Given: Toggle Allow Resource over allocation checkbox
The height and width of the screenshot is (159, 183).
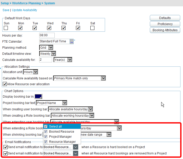Looking at the screenshot, I should point(5,84).
